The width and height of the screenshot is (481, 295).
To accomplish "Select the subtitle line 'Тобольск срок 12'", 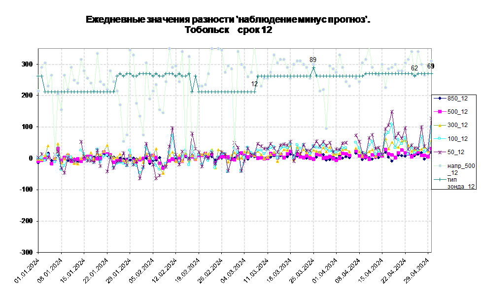I will pyautogui.click(x=229, y=30).
